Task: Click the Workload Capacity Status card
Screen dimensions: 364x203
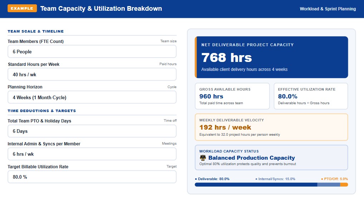Action: click(x=271, y=158)
